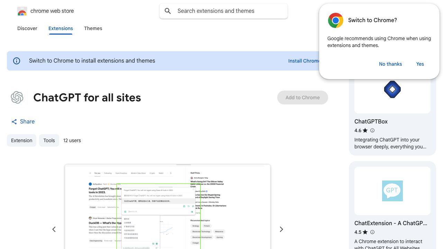
Task: Click the Share link
Action: [23, 122]
